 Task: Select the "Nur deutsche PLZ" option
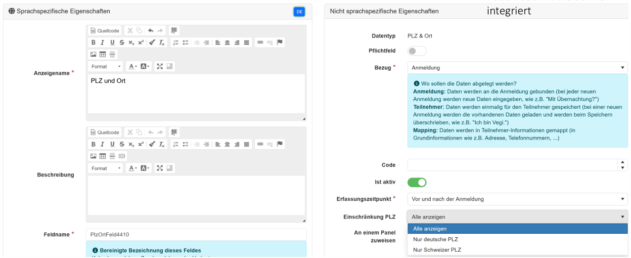[x=436, y=239]
